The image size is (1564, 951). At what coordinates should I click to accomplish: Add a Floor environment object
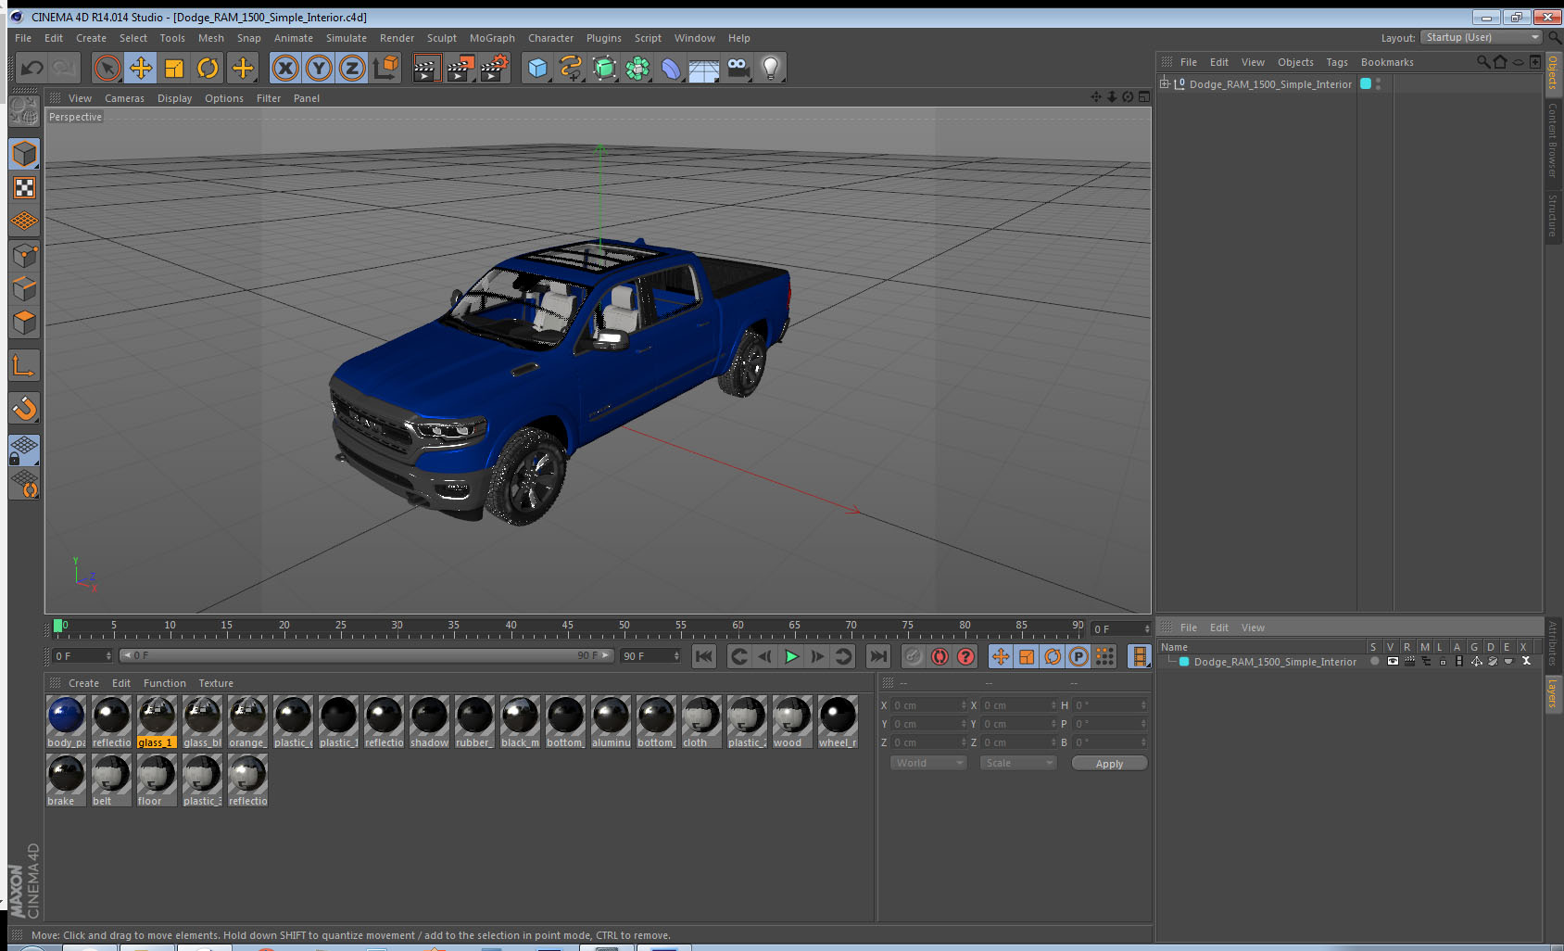(704, 68)
